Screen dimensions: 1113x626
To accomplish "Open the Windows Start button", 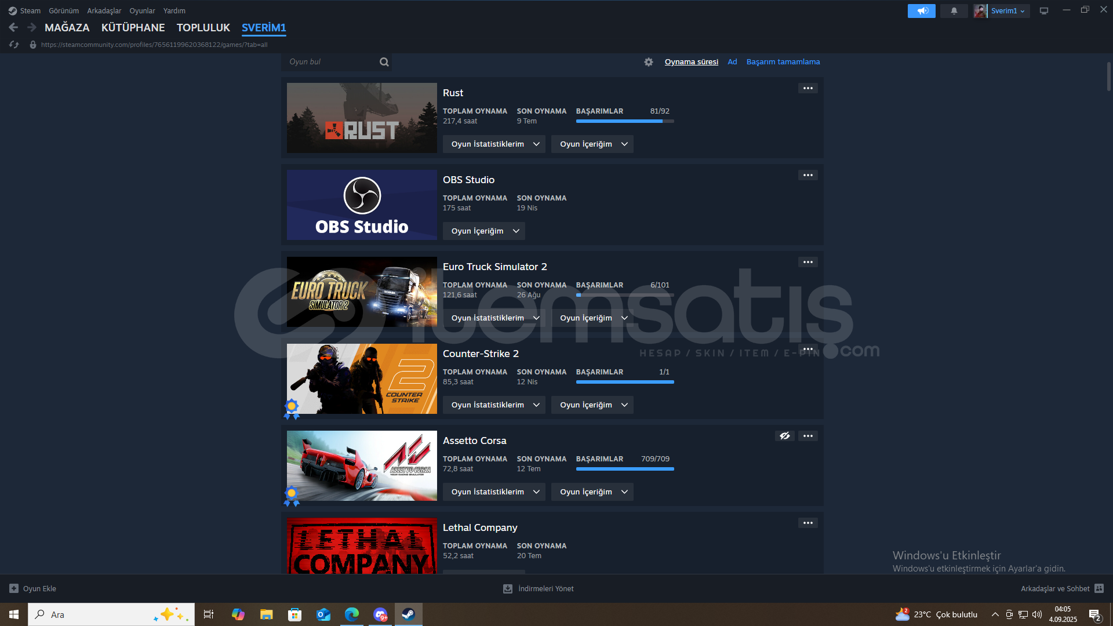I will click(x=14, y=614).
